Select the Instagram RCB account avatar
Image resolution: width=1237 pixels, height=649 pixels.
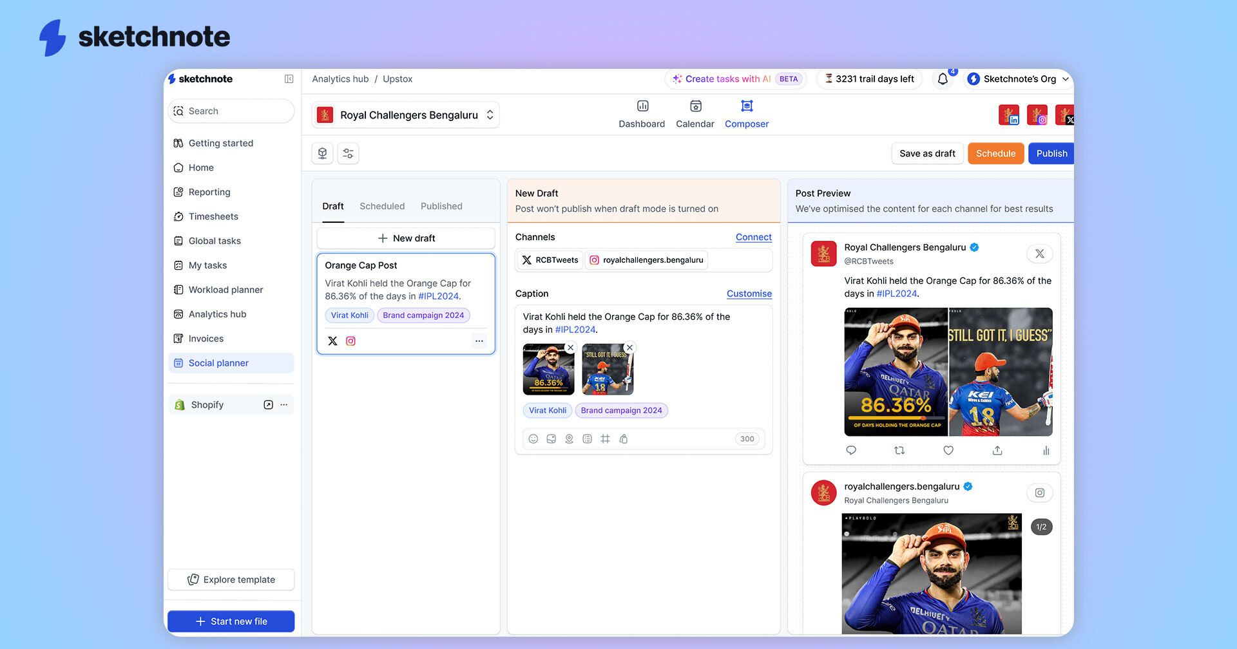[x=1037, y=115]
